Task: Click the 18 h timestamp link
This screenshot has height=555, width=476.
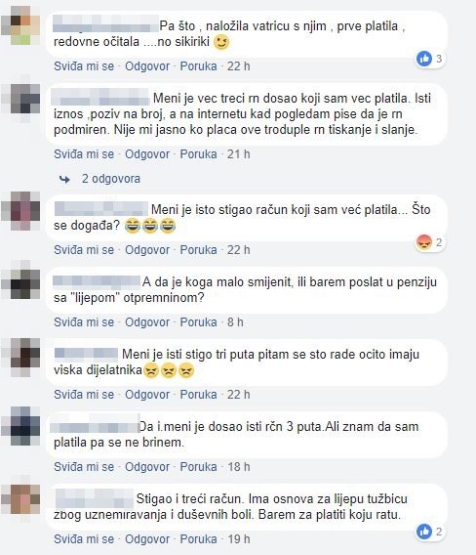Action: [x=239, y=467]
